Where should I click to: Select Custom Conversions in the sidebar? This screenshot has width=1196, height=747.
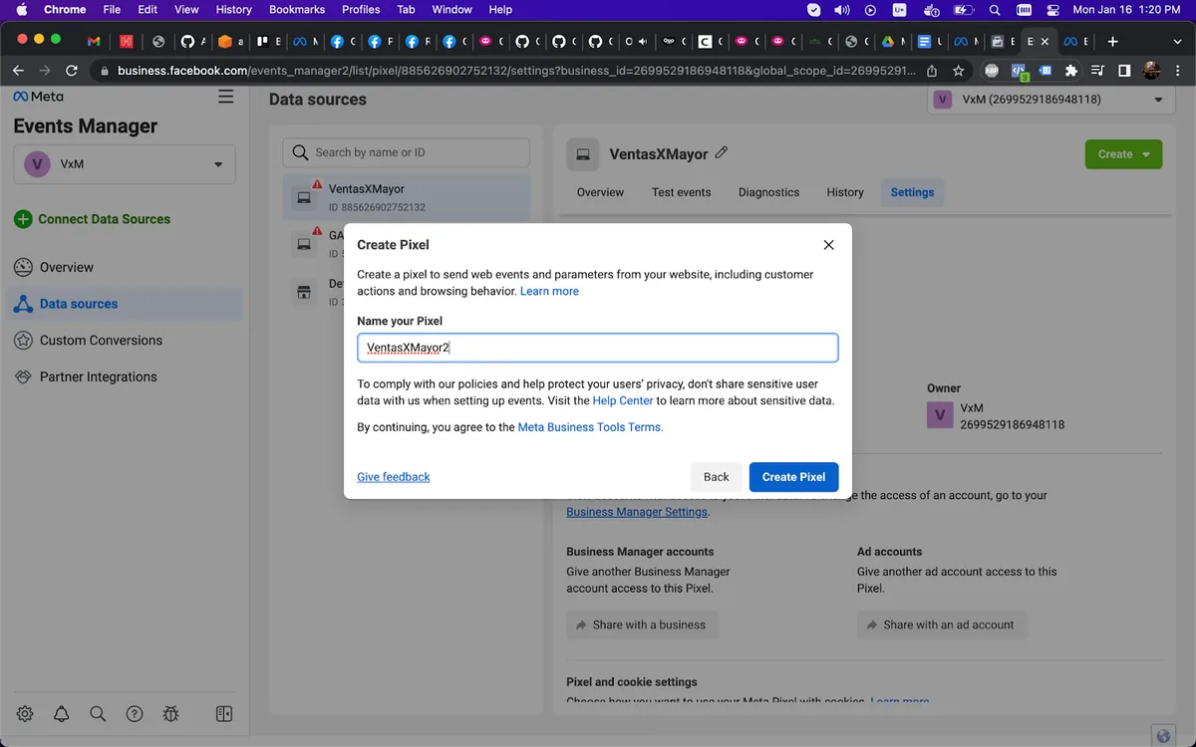pyautogui.click(x=101, y=341)
